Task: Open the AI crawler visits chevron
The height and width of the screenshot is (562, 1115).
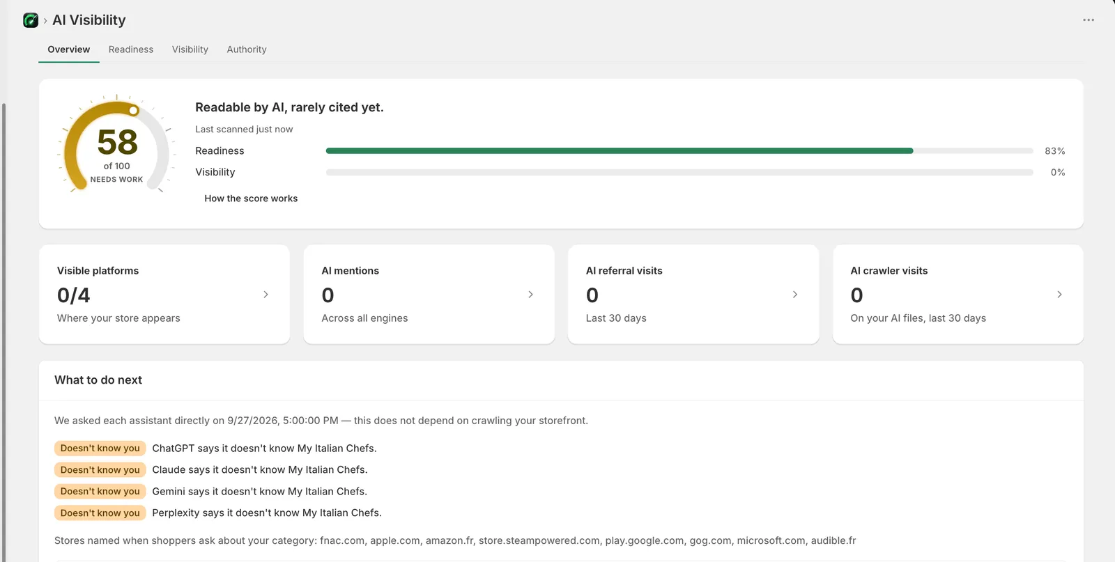Action: pos(1059,295)
